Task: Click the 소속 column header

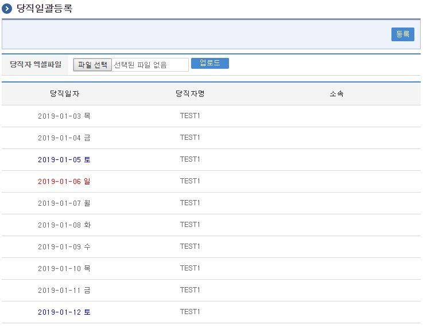Action: click(336, 94)
